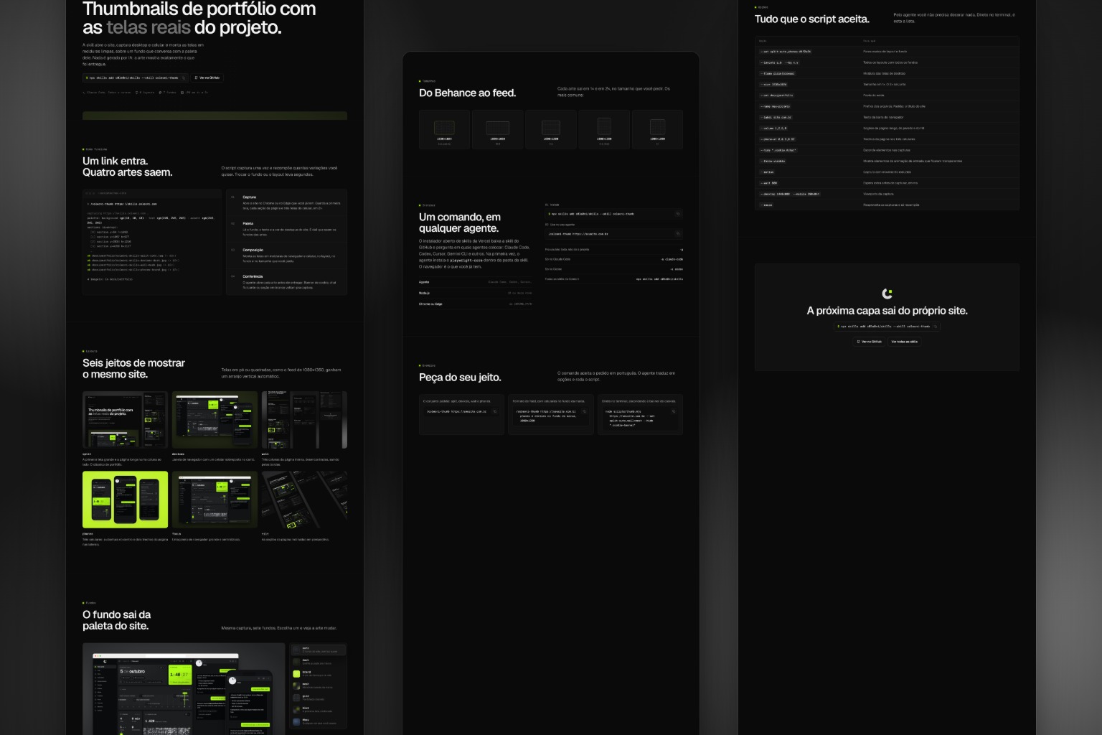Click the 'Ver todas as skills' button
Image resolution: width=1102 pixels, height=735 pixels.
pos(904,342)
